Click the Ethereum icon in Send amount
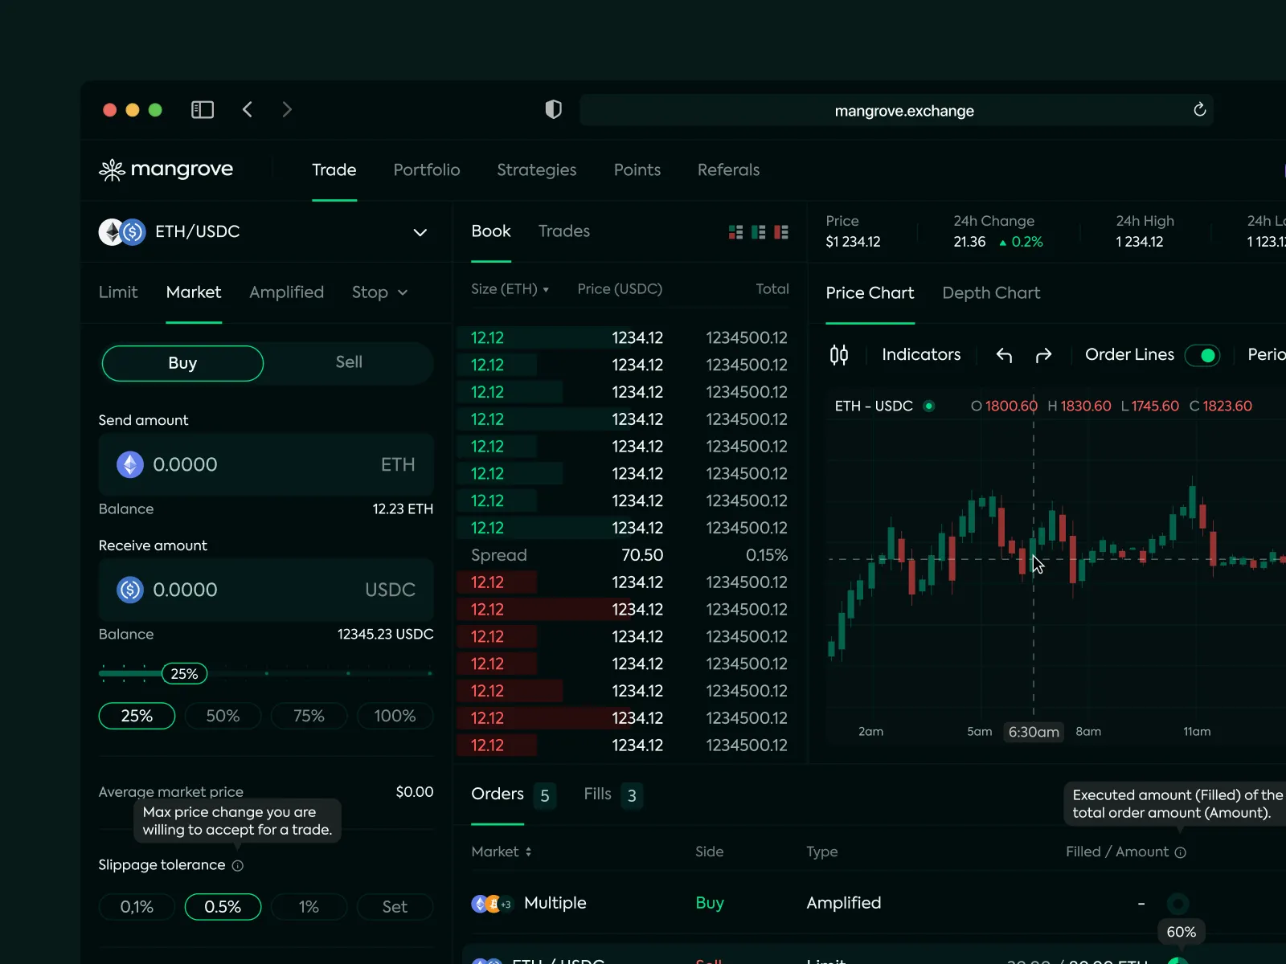This screenshot has width=1286, height=964. coord(130,464)
